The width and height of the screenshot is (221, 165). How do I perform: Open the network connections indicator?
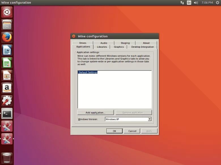182,3
